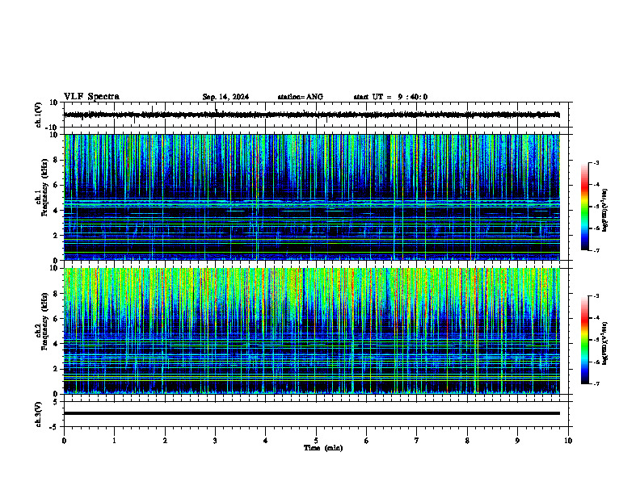Click the "ch.1(V)" y-axis label of the top panel
The width and height of the screenshot is (640, 494).
point(39,115)
